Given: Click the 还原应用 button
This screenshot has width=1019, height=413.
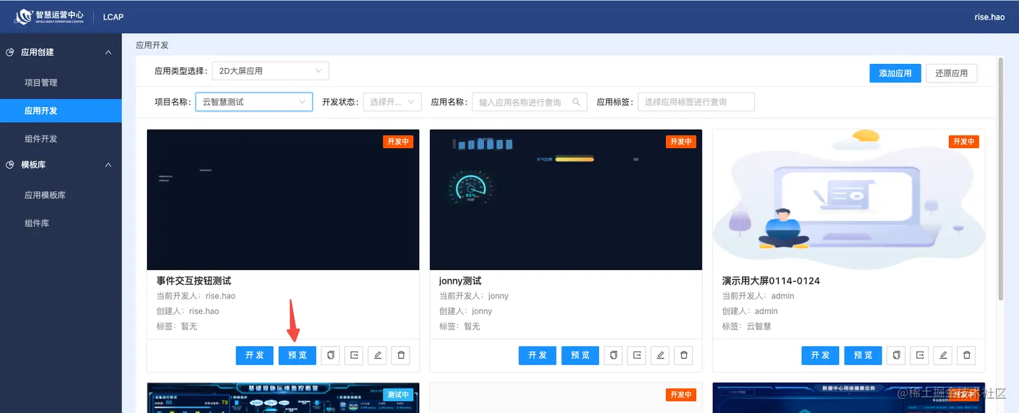Looking at the screenshot, I should point(952,73).
